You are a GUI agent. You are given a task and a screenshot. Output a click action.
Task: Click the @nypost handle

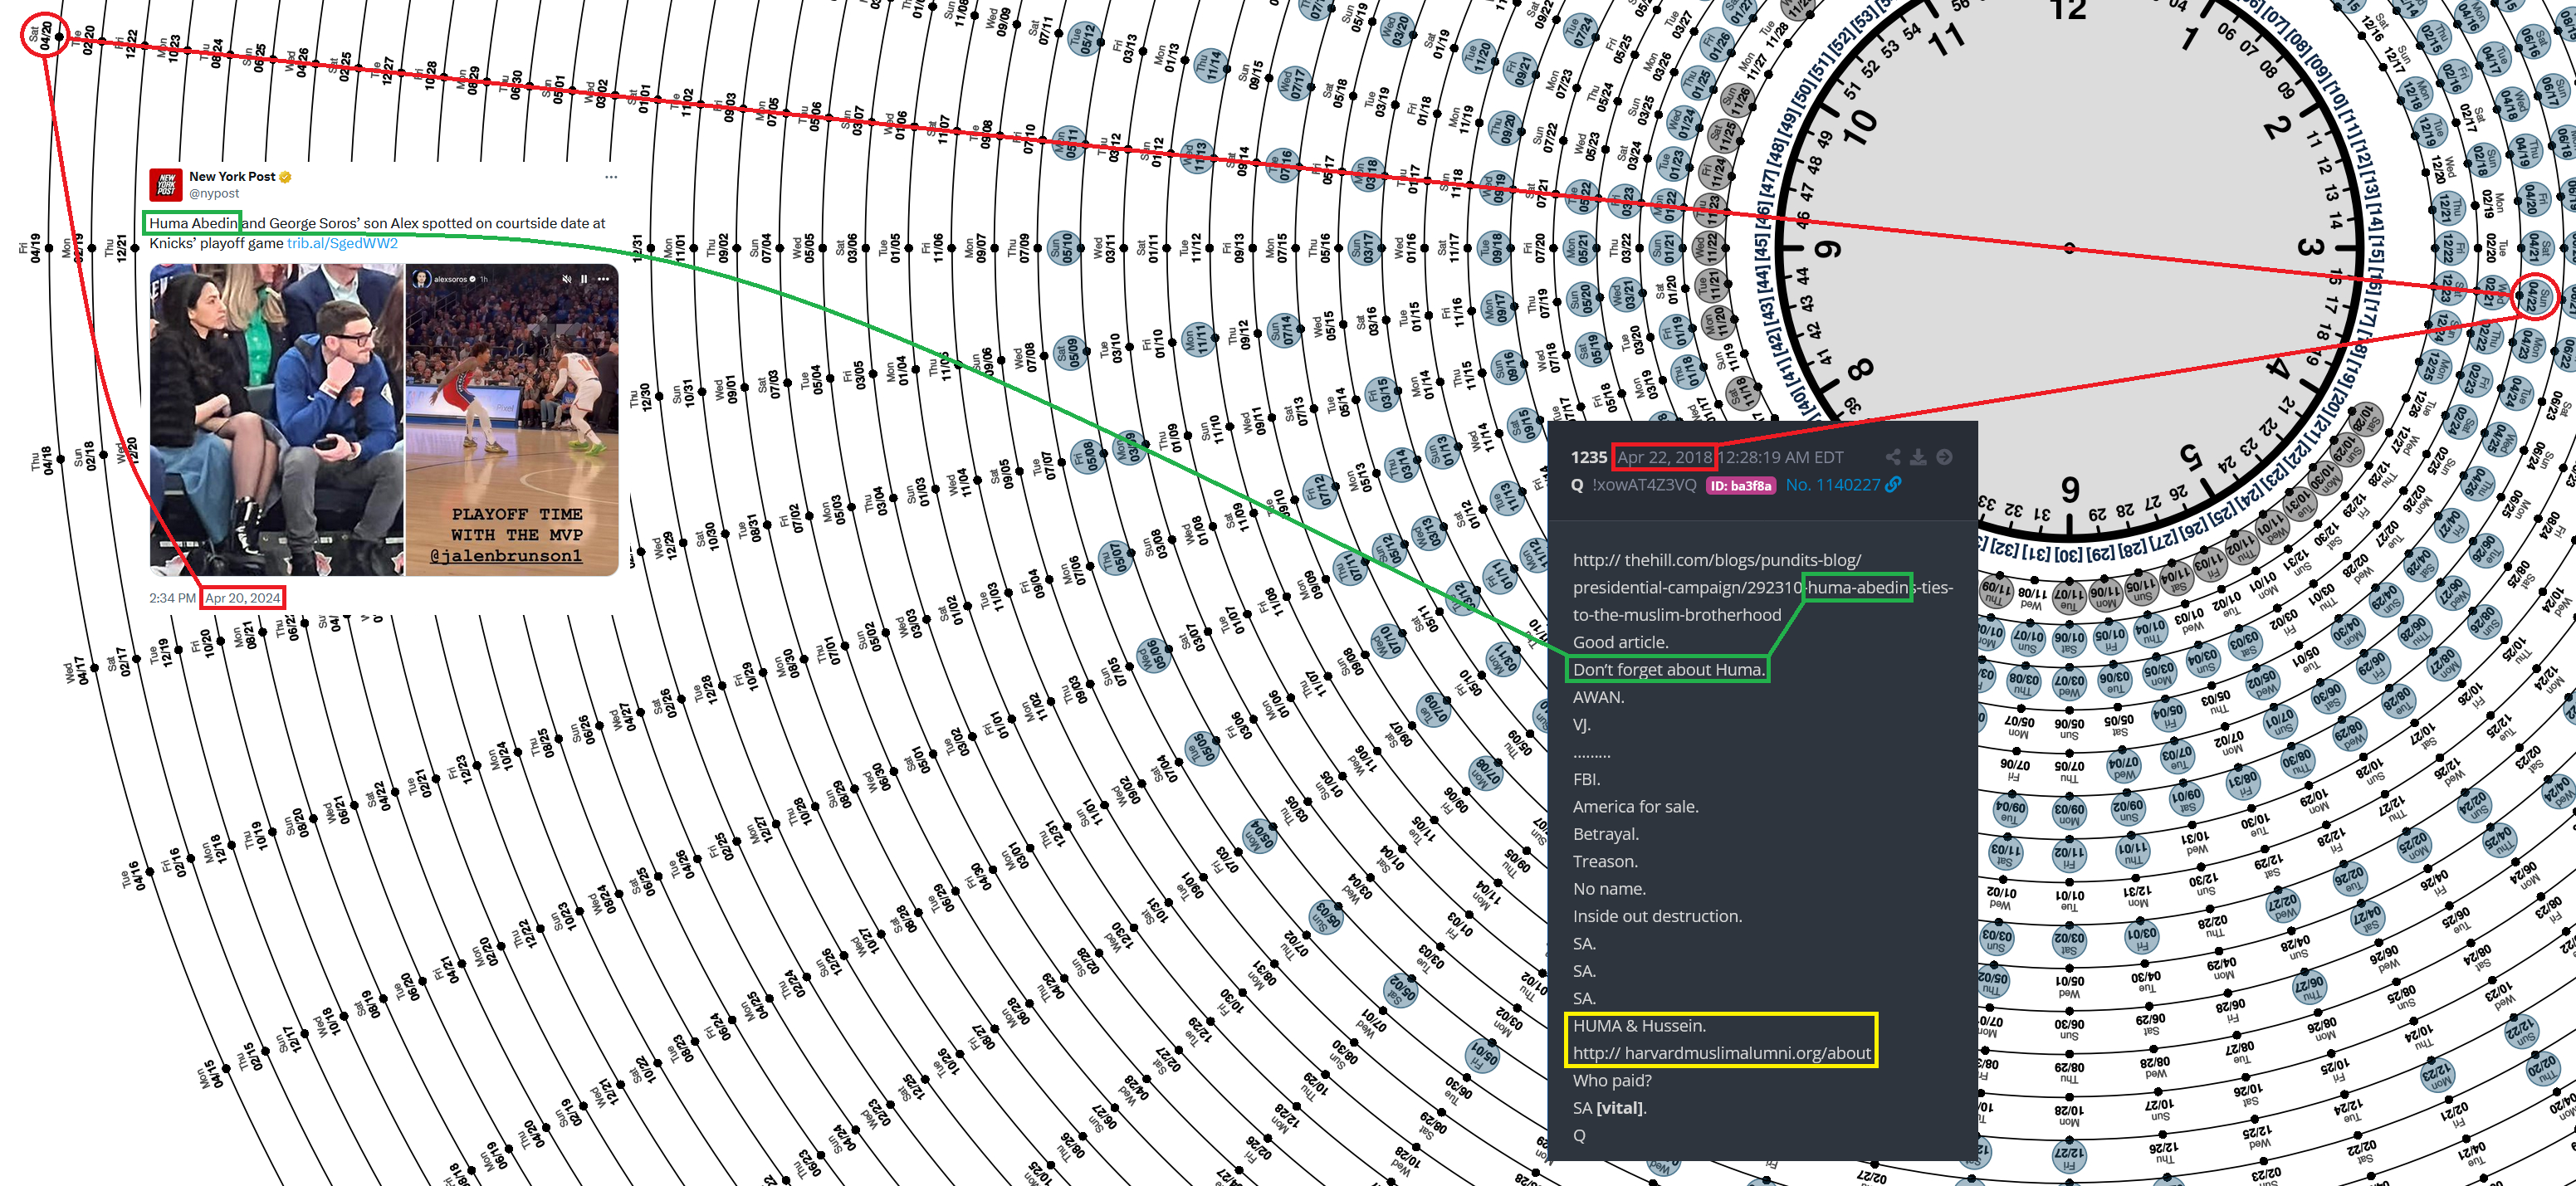(214, 194)
